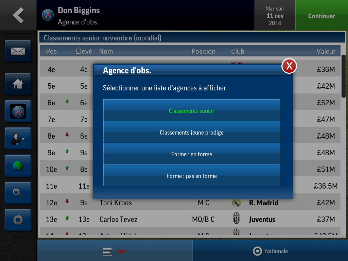Image resolution: width=348 pixels, height=261 pixels.
Task: Choose Forme : en forme option
Action: click(x=192, y=154)
